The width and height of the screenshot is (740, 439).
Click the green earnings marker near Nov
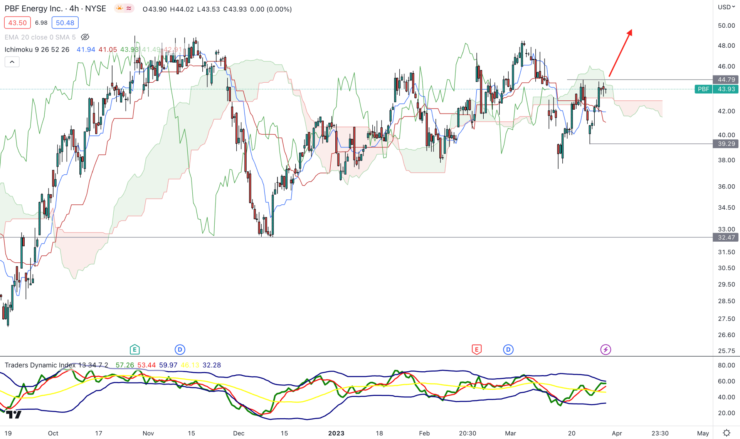click(135, 349)
